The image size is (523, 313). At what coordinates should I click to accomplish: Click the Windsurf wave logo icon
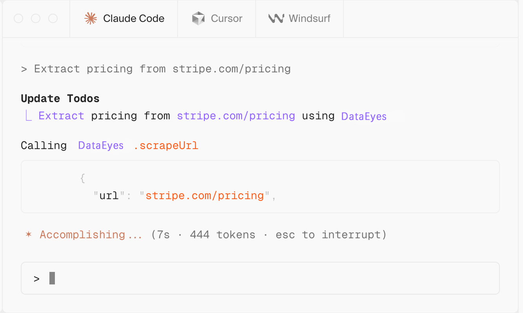[x=276, y=18]
